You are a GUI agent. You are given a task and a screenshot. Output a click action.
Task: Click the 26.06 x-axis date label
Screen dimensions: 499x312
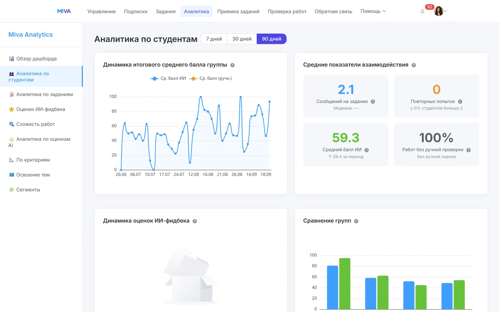(121, 174)
